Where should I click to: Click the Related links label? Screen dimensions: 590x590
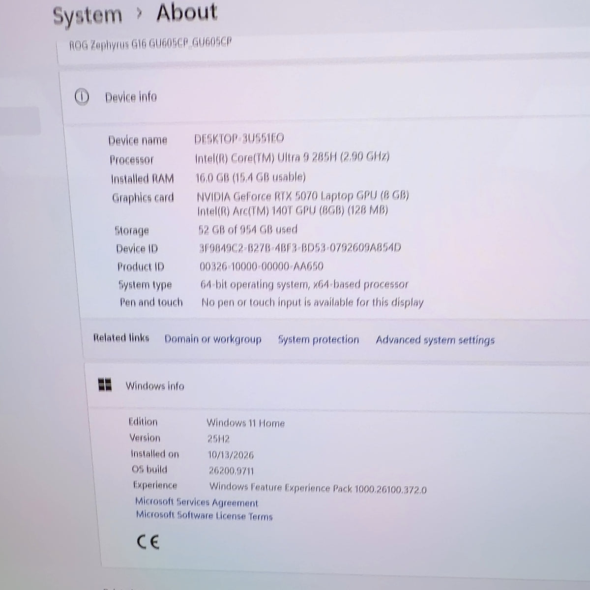tap(121, 338)
